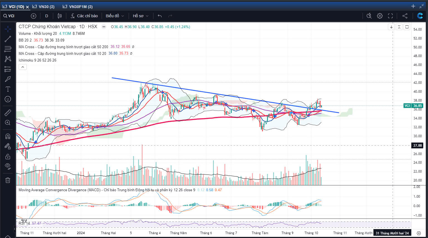428x238 pixels.
Task: Select the Ichimoku indicator legend
Action: (37, 60)
